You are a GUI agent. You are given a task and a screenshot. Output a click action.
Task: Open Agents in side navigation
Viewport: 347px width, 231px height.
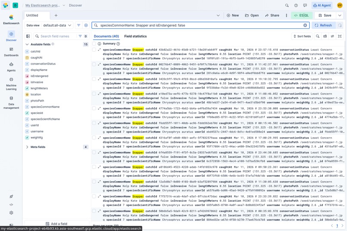point(11,67)
